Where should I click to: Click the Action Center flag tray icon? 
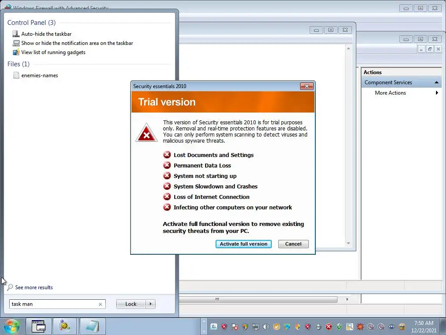235,327
